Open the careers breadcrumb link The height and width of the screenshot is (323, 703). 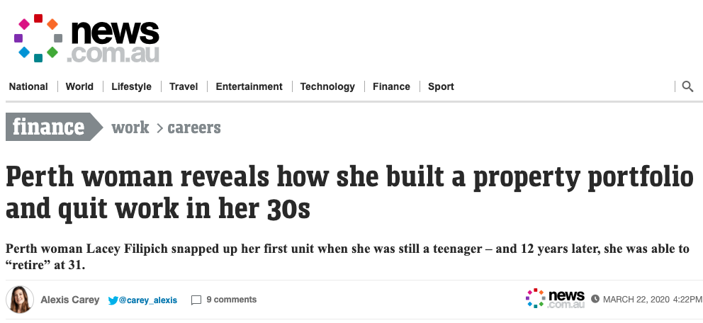194,127
